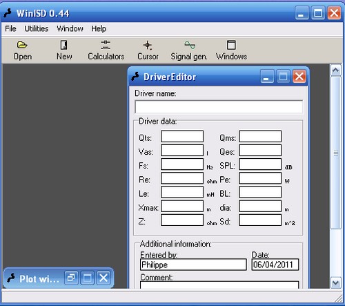This screenshot has height=306, width=345.
Task: Click the Fs input field
Action: (x=182, y=164)
